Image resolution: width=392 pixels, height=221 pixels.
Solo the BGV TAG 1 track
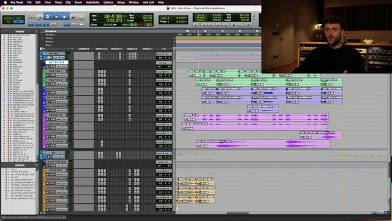tap(51, 75)
